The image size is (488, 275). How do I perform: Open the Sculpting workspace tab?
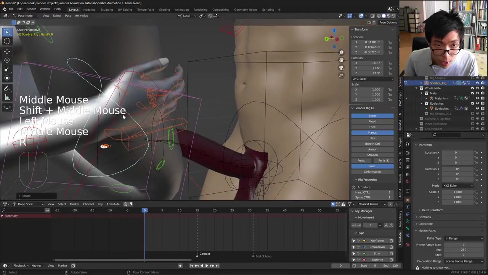coord(106,10)
